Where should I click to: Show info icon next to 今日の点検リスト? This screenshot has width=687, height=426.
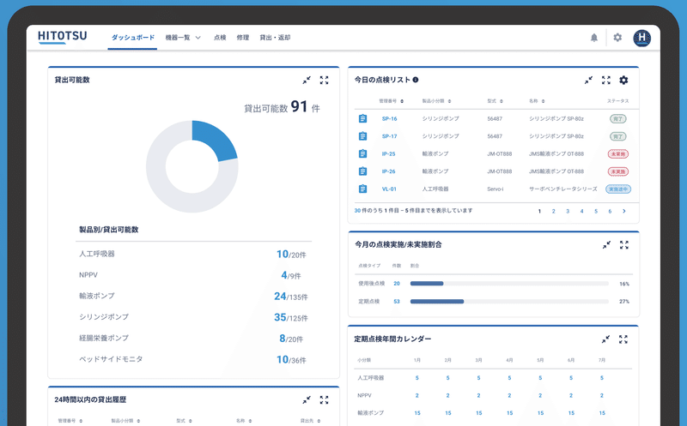[x=416, y=80]
